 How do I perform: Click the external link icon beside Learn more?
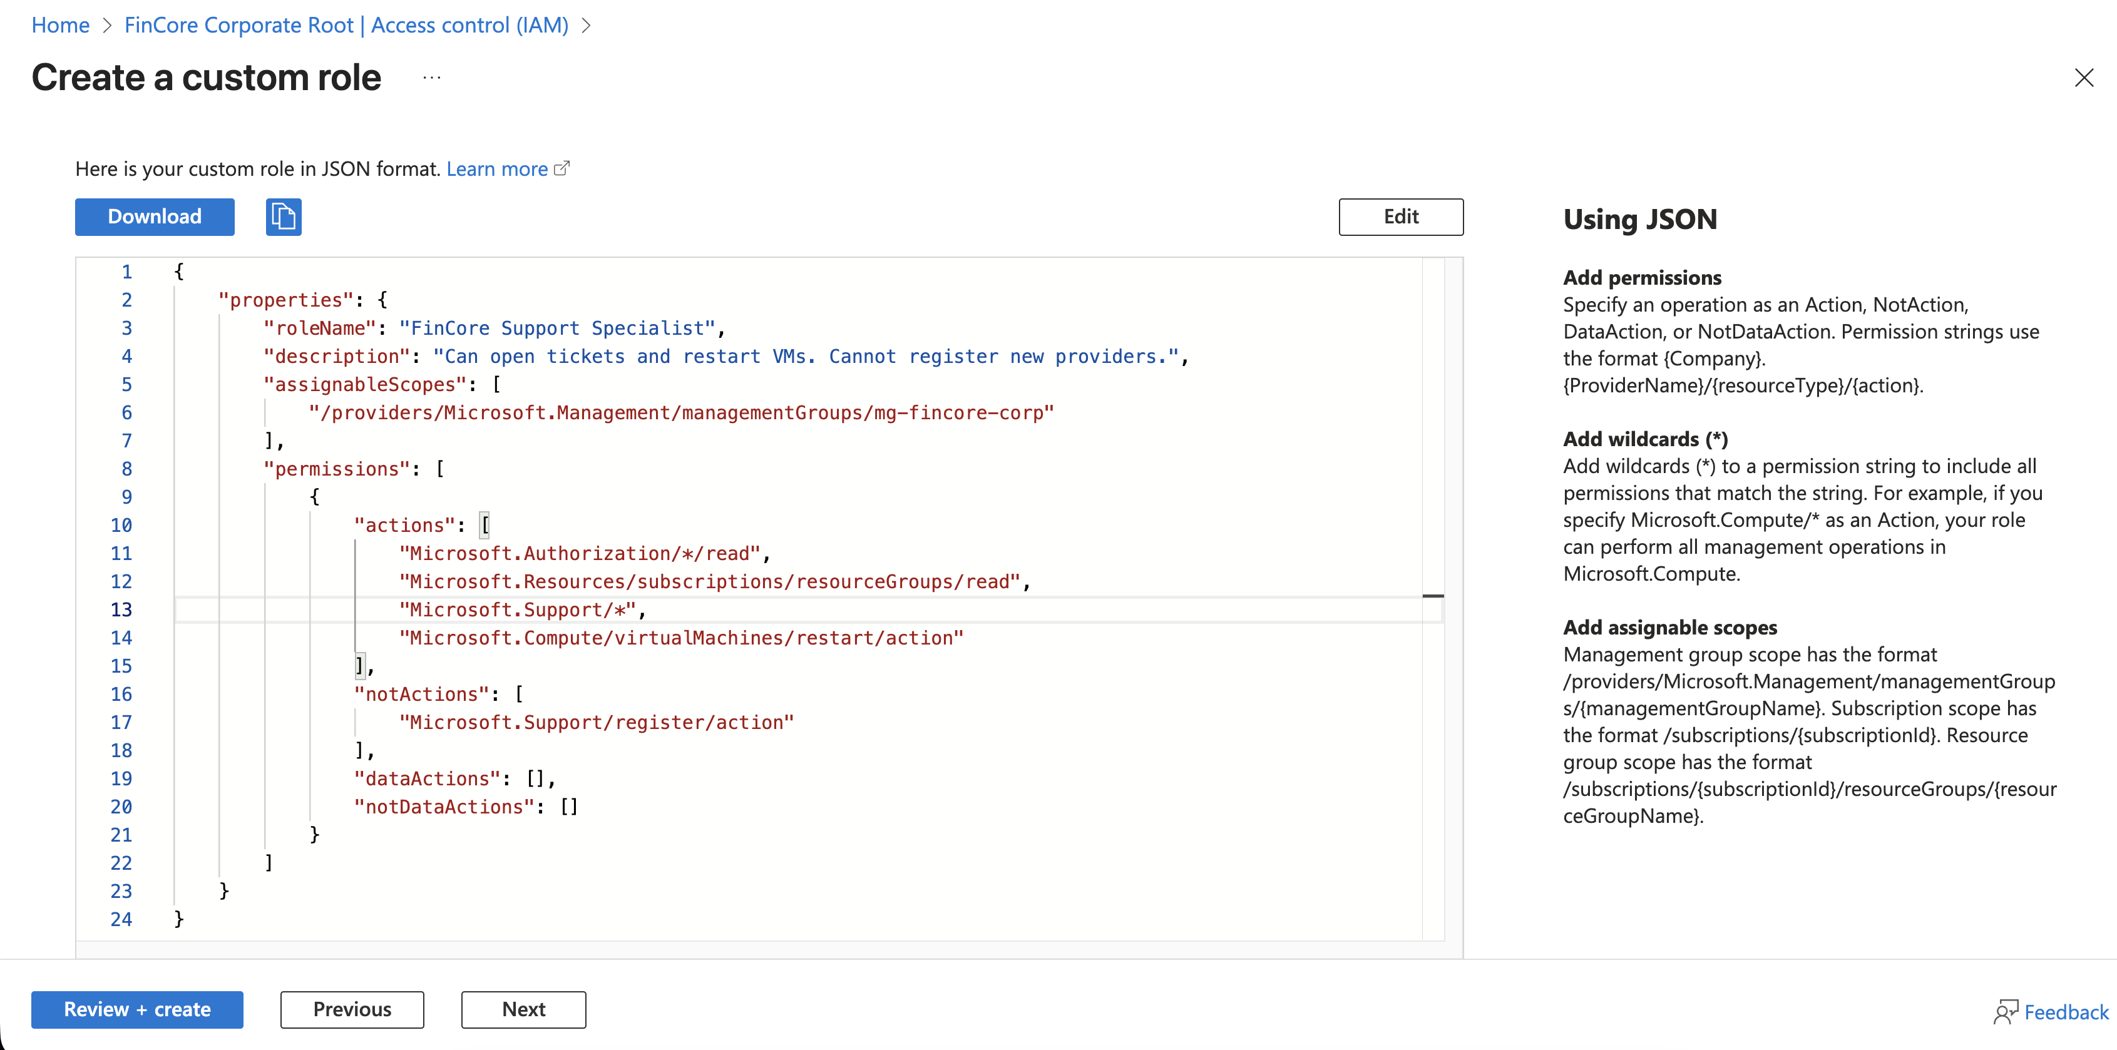(x=562, y=168)
